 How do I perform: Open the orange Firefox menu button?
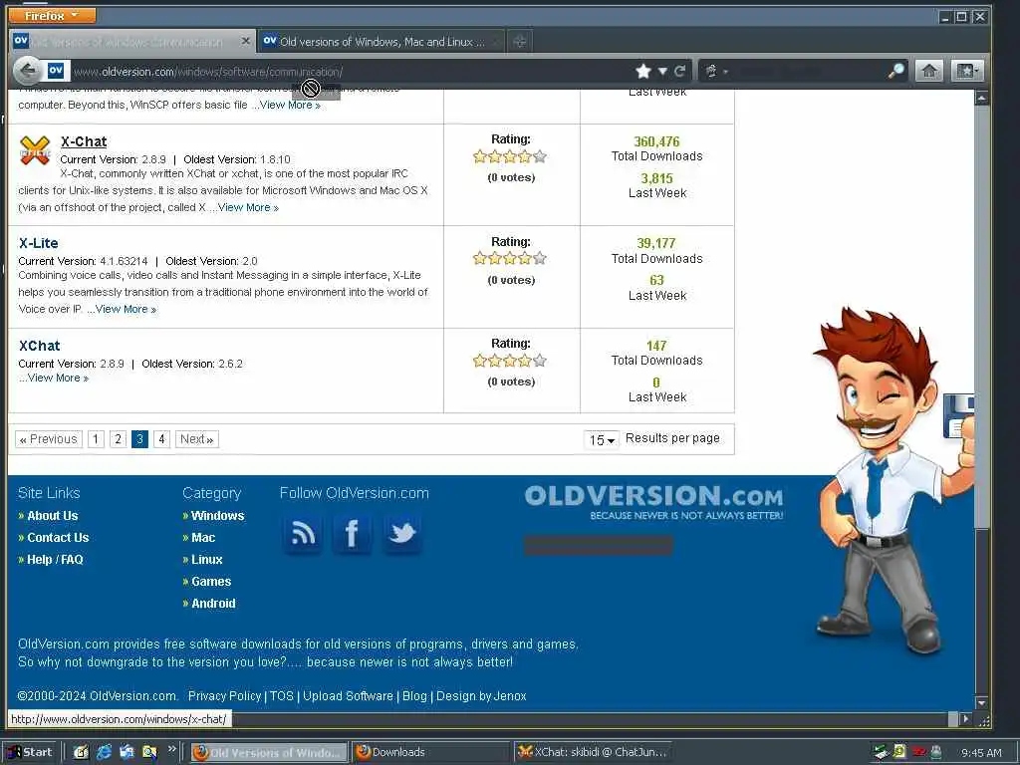click(x=52, y=15)
